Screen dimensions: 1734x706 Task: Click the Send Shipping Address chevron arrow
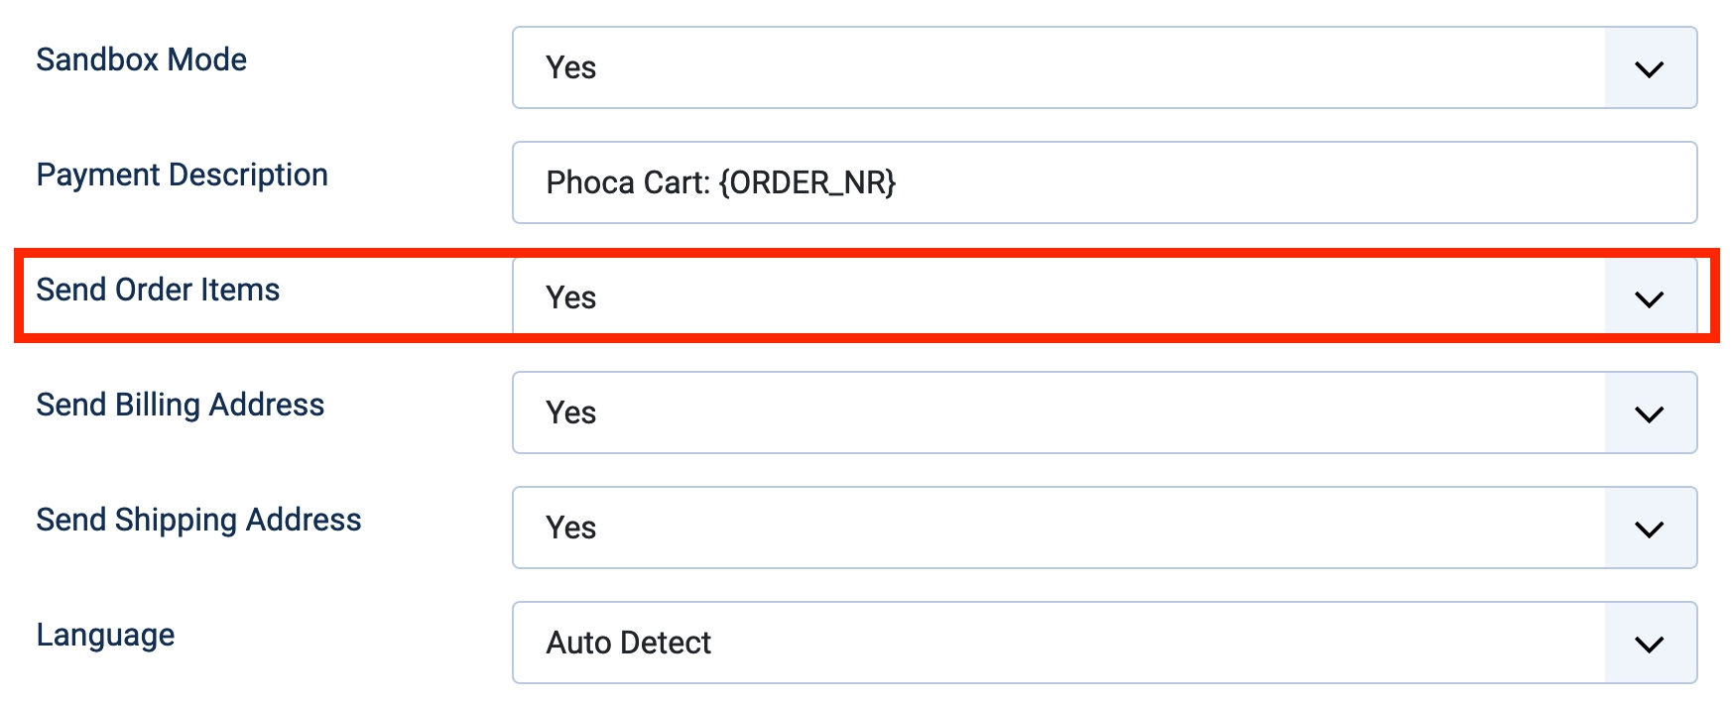point(1649,529)
